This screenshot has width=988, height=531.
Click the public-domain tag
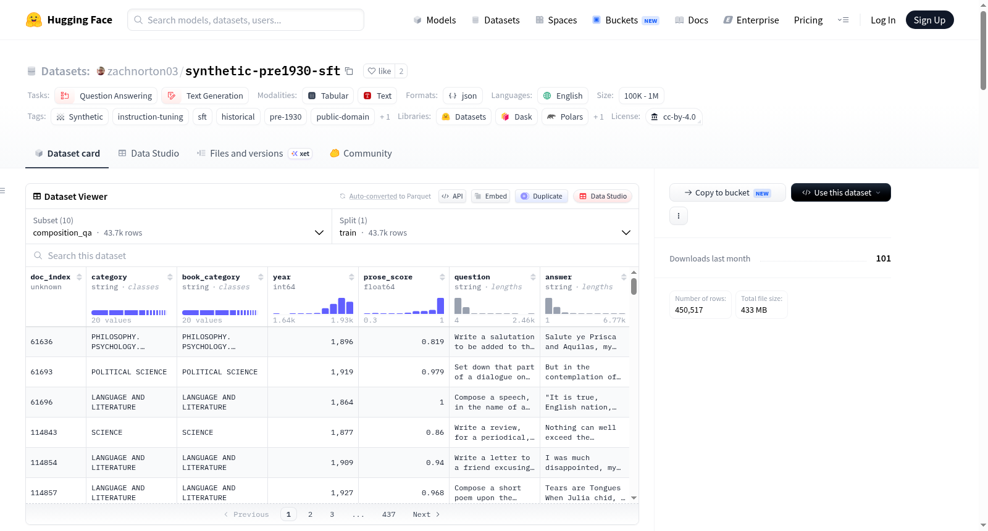pos(343,117)
